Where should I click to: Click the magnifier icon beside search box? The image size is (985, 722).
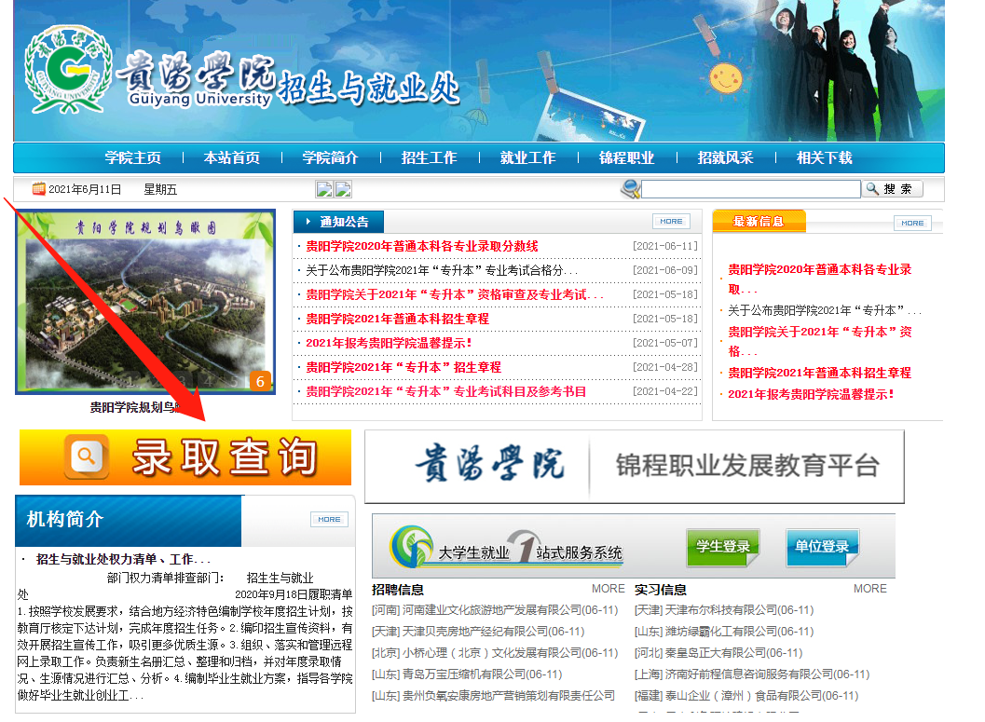click(x=631, y=189)
